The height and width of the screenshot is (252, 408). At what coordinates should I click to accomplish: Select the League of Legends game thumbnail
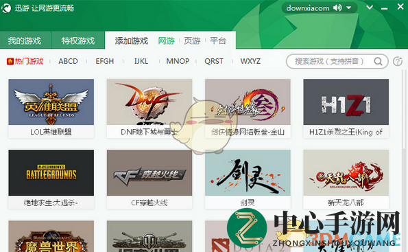[51, 102]
